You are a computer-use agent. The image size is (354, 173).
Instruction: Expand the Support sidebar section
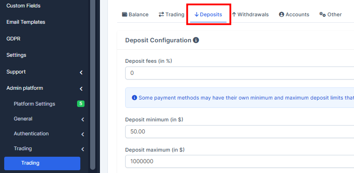coord(81,73)
